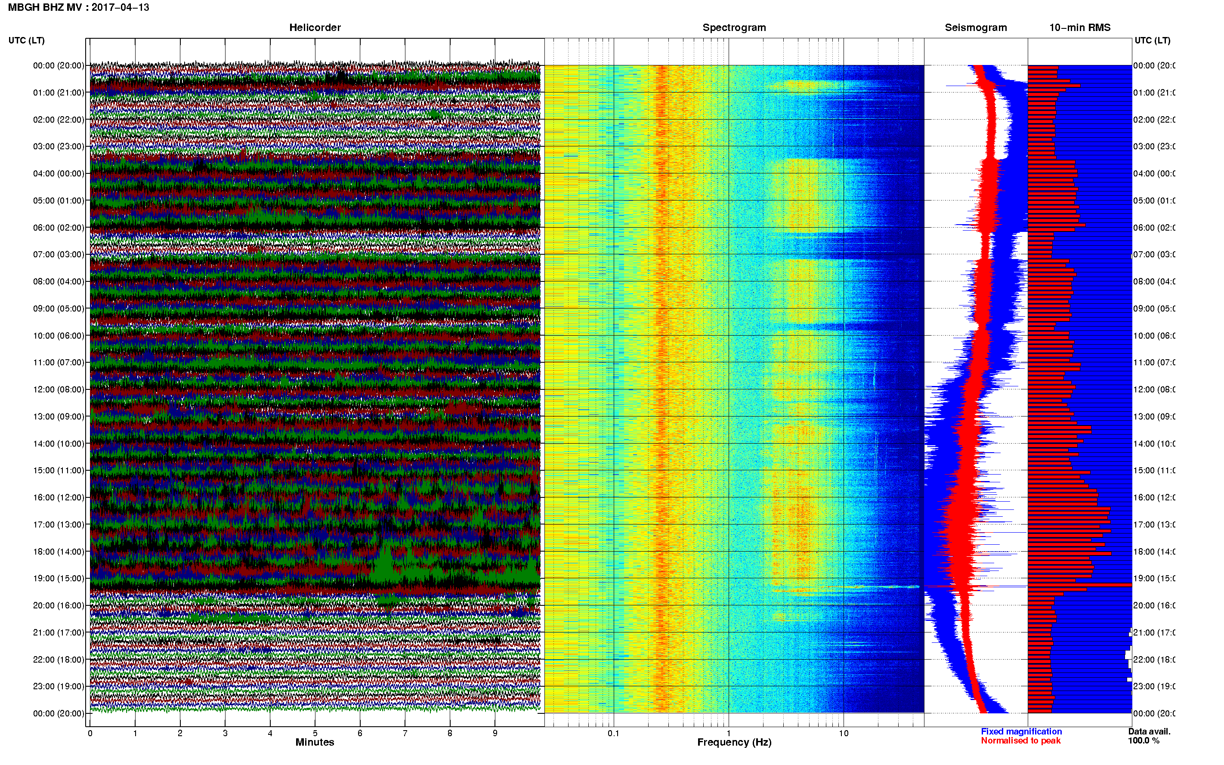1224x765 pixels.
Task: Click the 'Seismogram' panel heading
Action: pos(976,28)
